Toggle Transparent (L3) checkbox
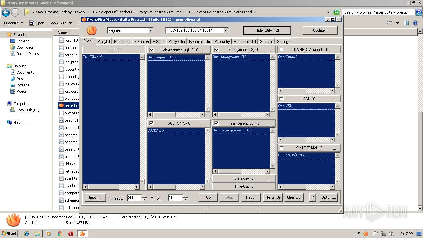The width and height of the screenshot is (423, 238). tap(216, 123)
